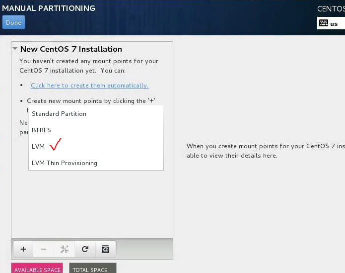The height and width of the screenshot is (273, 345).
Task: Click the gray Total Space box
Action: pyautogui.click(x=92, y=269)
